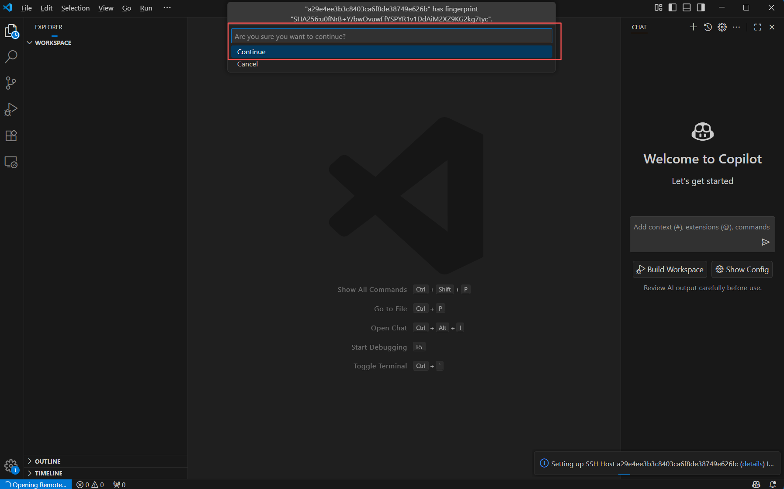
Task: Open the Search view in activity bar
Action: [x=11, y=56]
